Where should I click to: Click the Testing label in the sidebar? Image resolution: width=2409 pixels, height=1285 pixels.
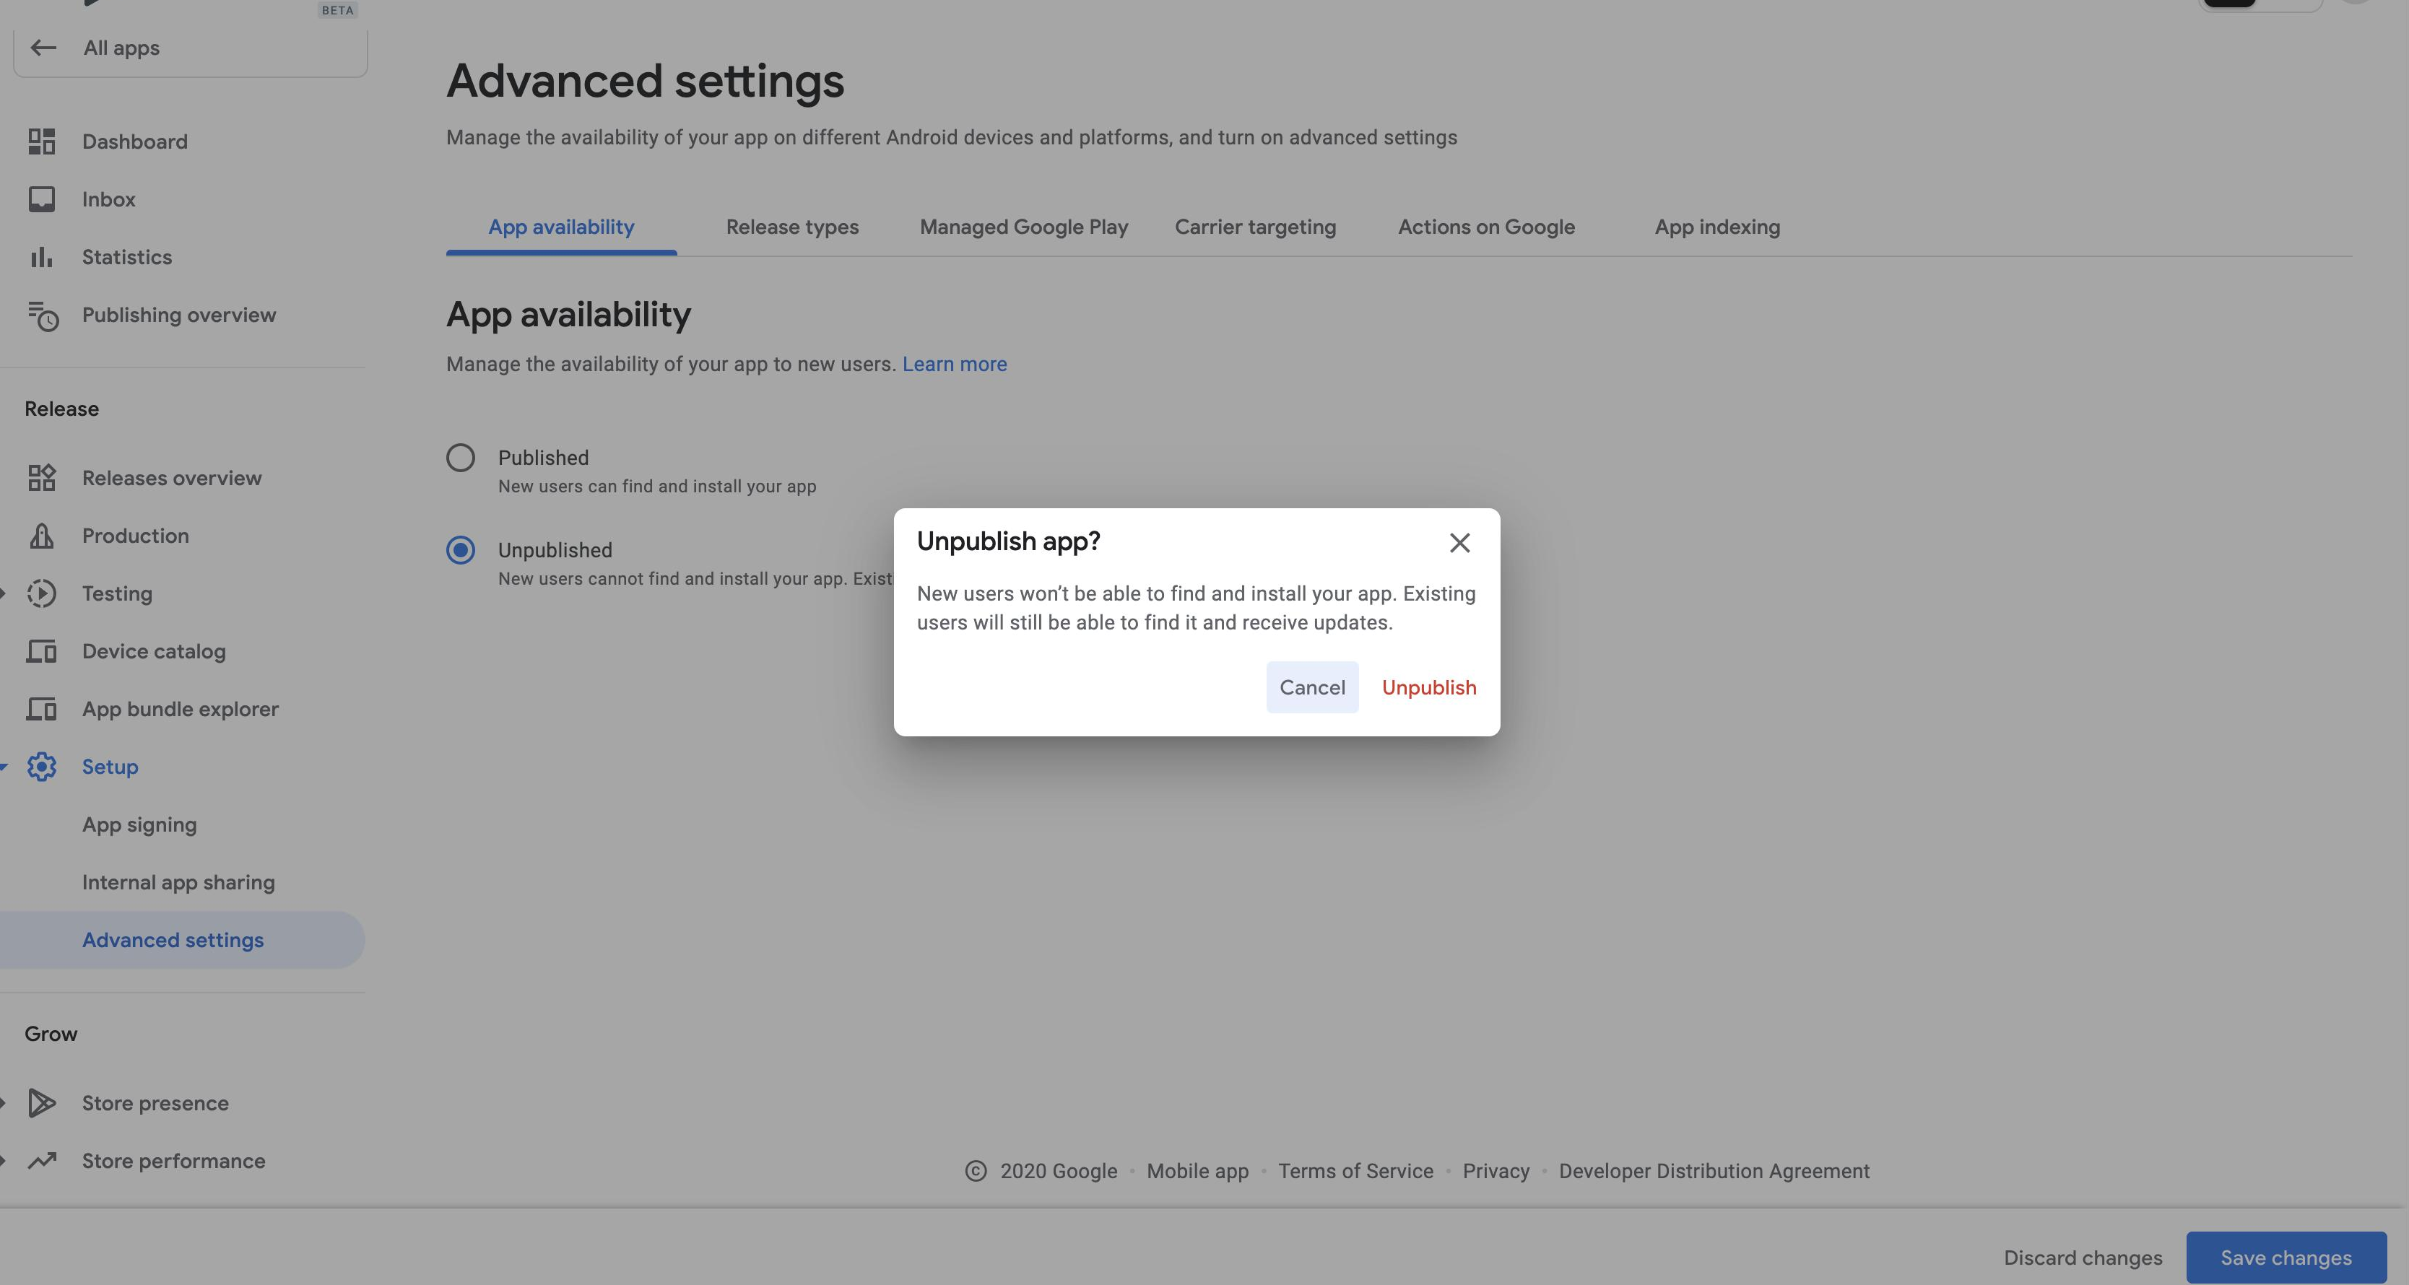coord(117,594)
